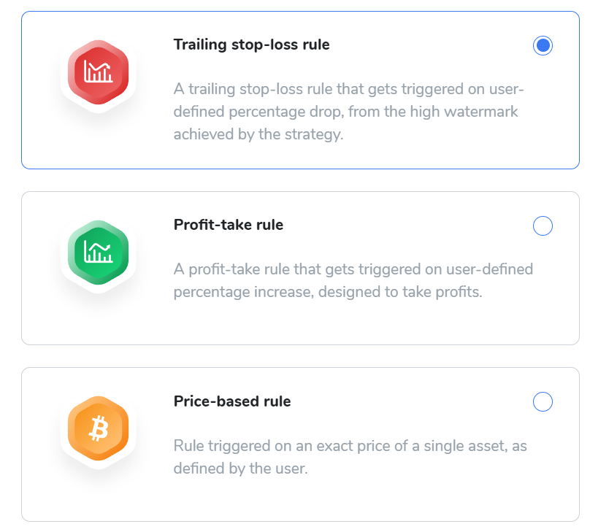
Task: Click the "Profit-take rule" heading
Action: (x=229, y=225)
